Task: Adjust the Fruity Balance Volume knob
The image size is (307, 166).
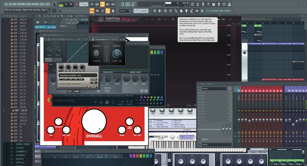Action: coord(117,53)
